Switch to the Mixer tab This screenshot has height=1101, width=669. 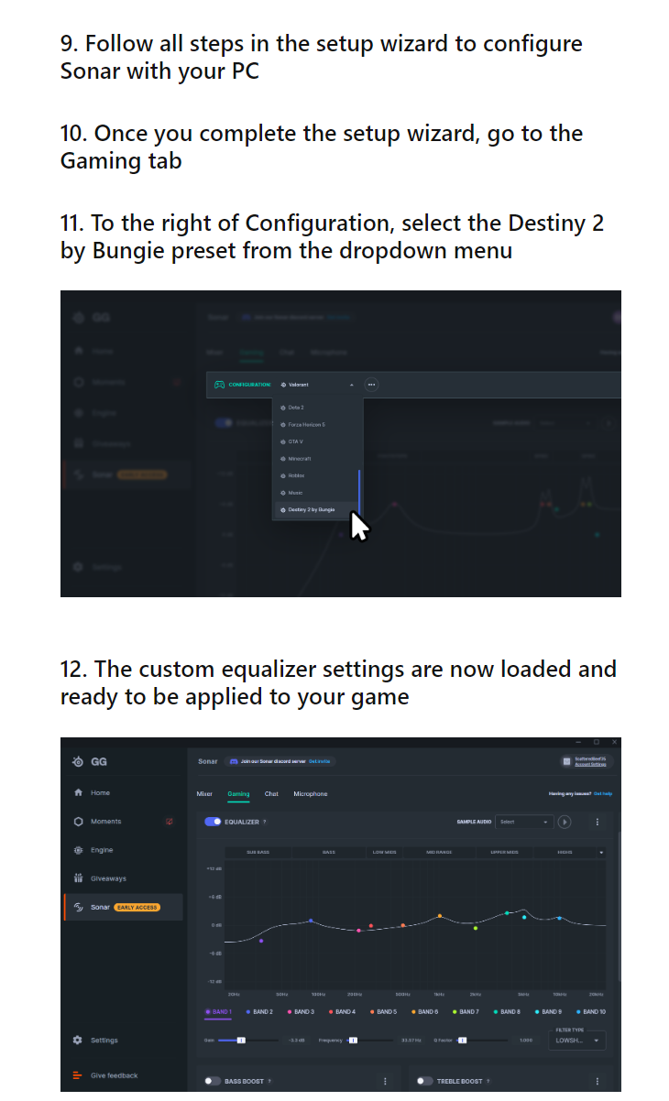(x=204, y=794)
